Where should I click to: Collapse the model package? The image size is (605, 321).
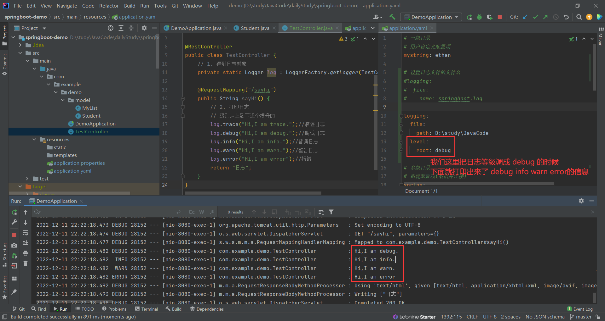63,100
